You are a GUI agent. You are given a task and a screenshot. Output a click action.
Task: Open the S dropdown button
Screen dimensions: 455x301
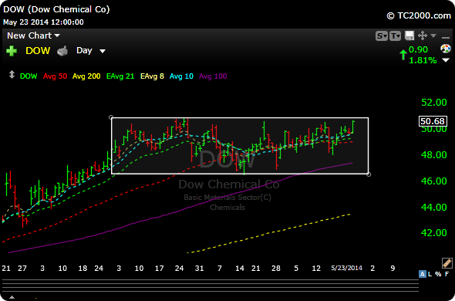tap(382, 36)
